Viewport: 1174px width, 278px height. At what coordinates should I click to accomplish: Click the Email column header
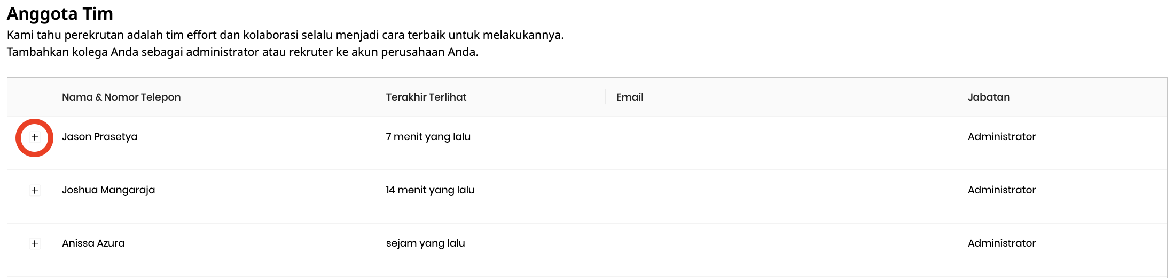629,97
